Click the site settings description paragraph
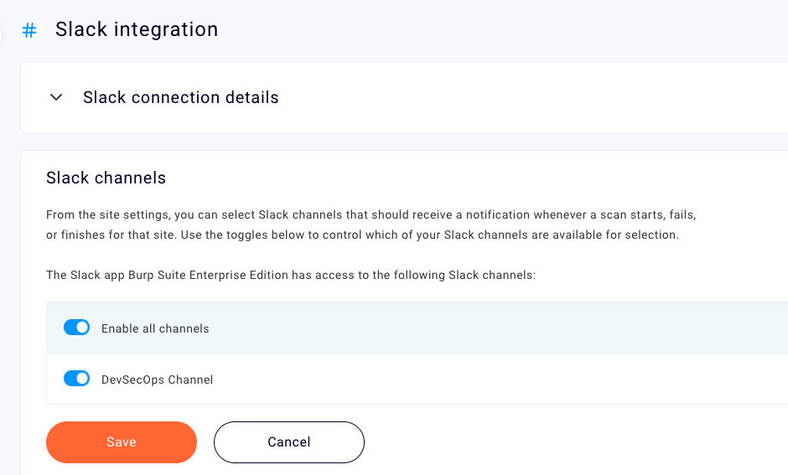 [x=371, y=225]
